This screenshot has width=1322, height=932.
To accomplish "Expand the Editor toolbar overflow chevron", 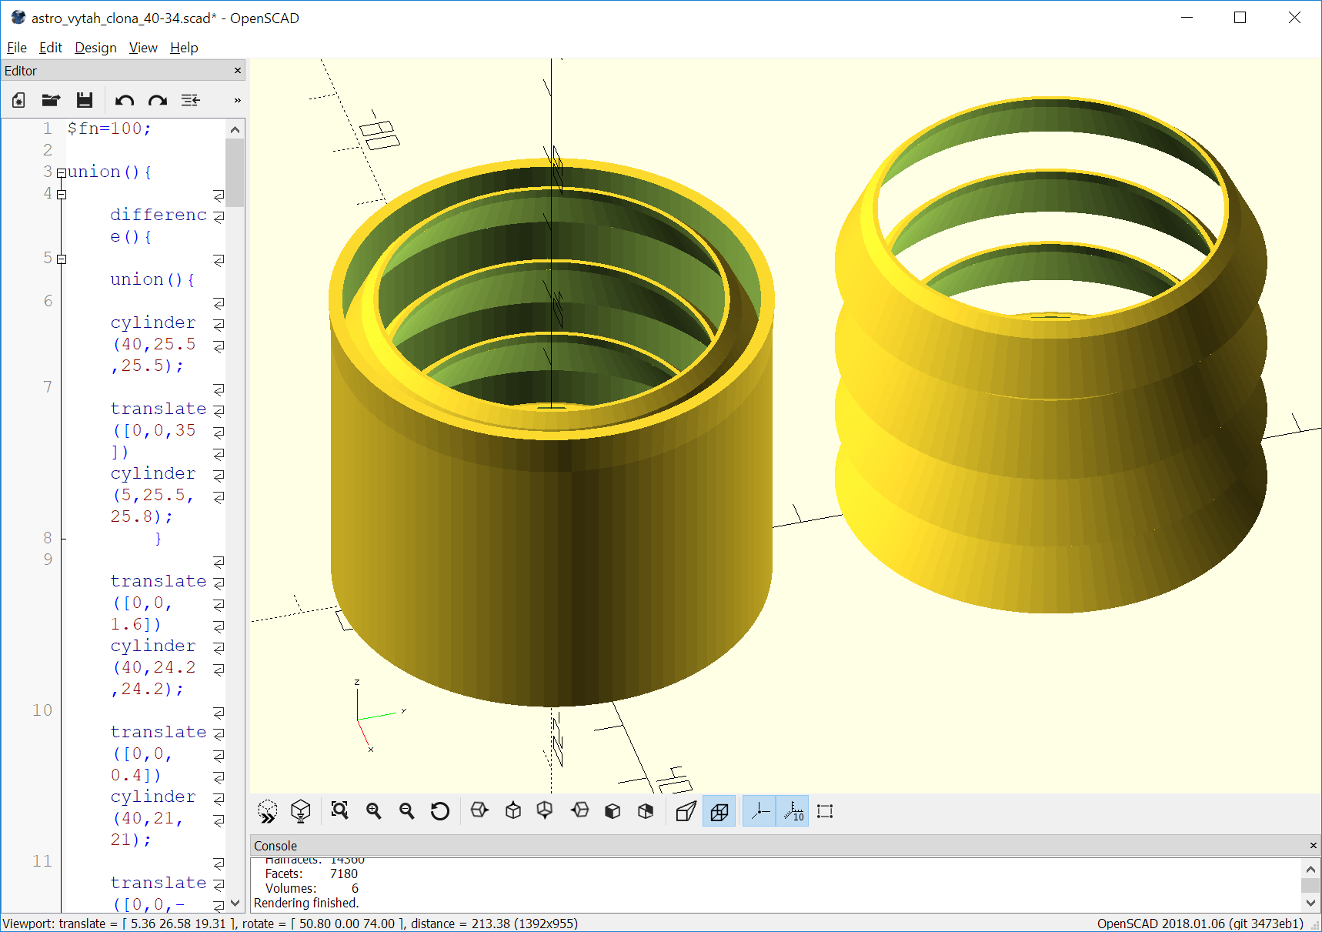I will pos(237,100).
